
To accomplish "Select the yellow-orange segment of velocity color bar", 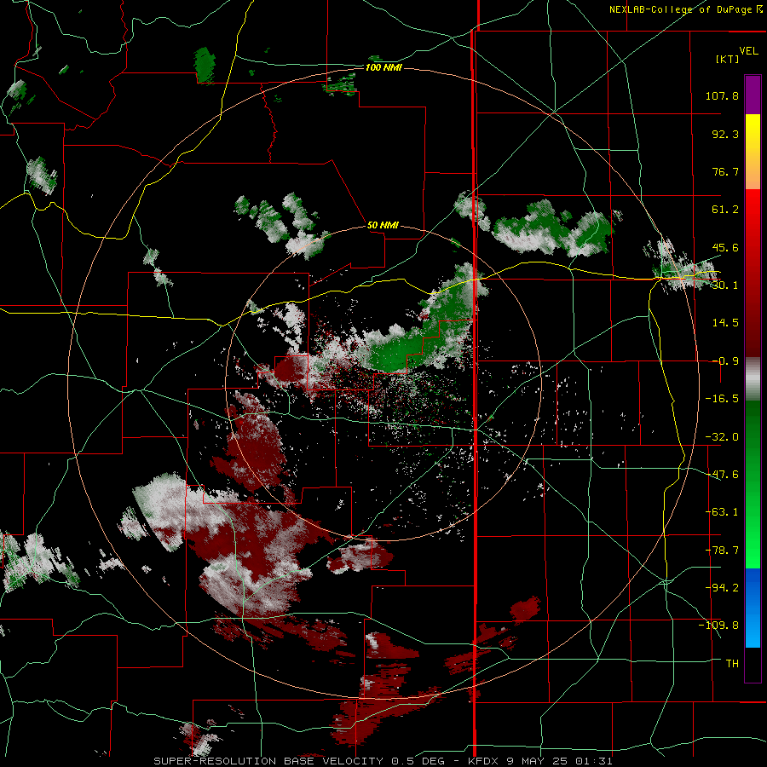I will (x=753, y=152).
